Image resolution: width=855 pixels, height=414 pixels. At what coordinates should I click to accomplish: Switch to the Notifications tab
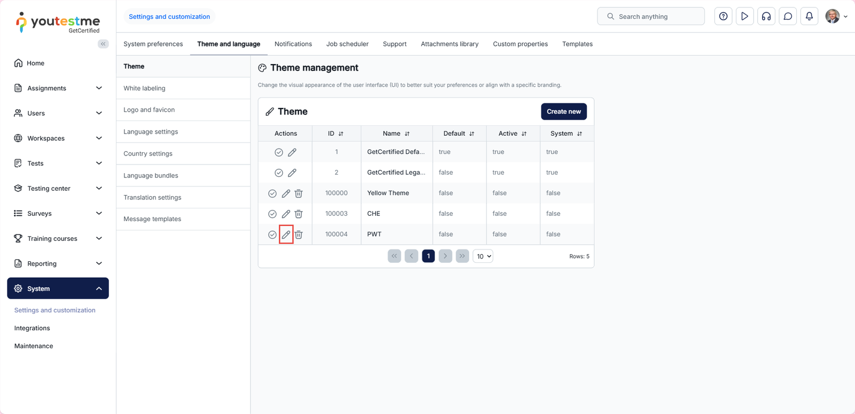click(x=293, y=44)
